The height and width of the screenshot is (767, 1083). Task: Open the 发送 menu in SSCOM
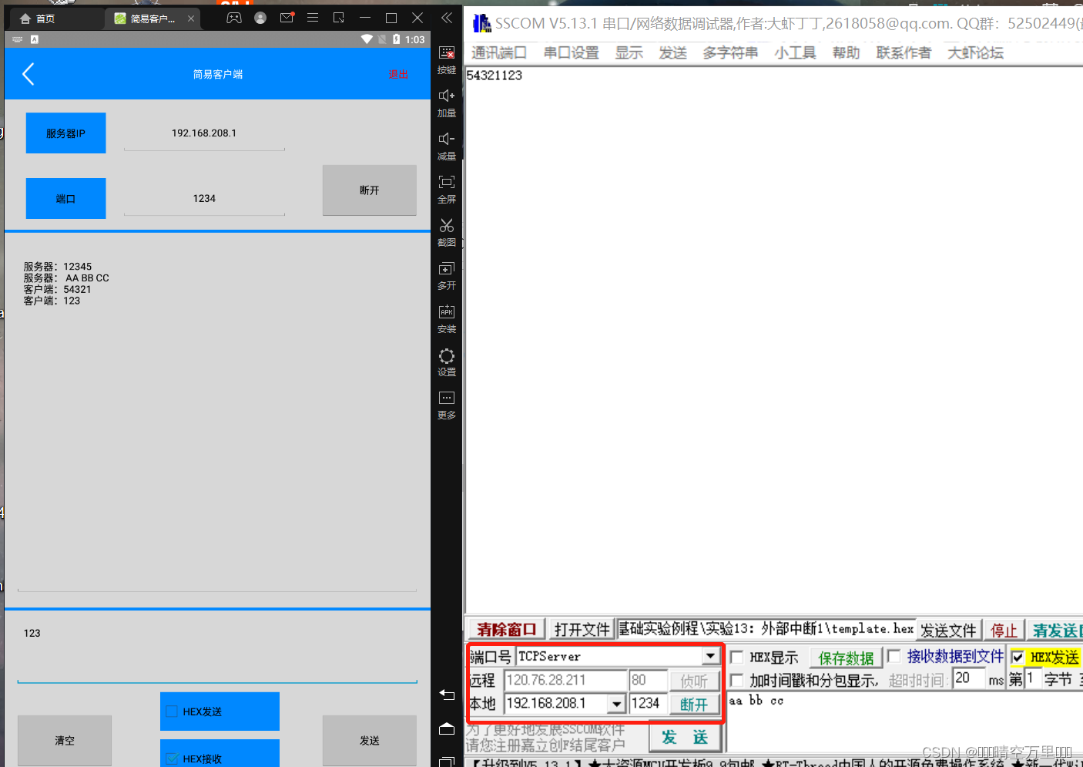click(672, 52)
